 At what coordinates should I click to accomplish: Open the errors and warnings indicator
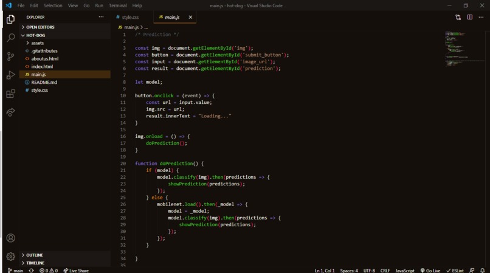[x=49, y=271]
